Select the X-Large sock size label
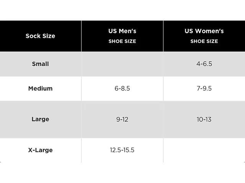Image resolution: width=245 pixels, height=183 pixels. (x=40, y=150)
